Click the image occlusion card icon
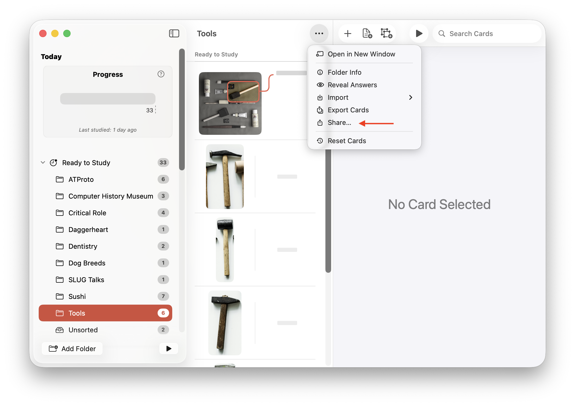 coord(386,33)
